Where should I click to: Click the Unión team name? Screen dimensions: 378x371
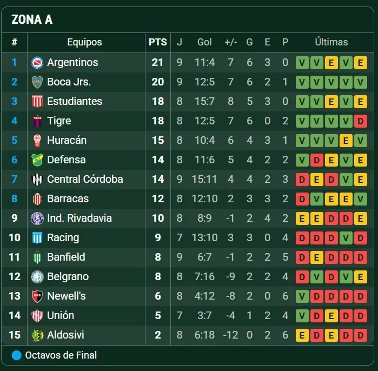61,316
